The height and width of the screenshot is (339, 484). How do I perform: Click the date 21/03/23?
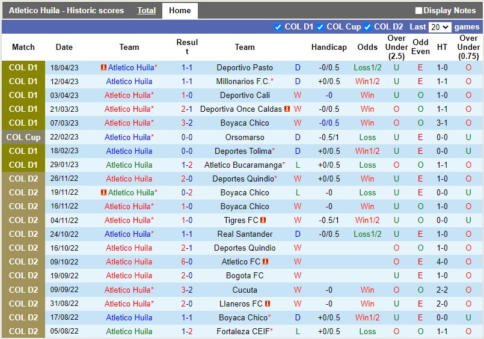tap(64, 109)
